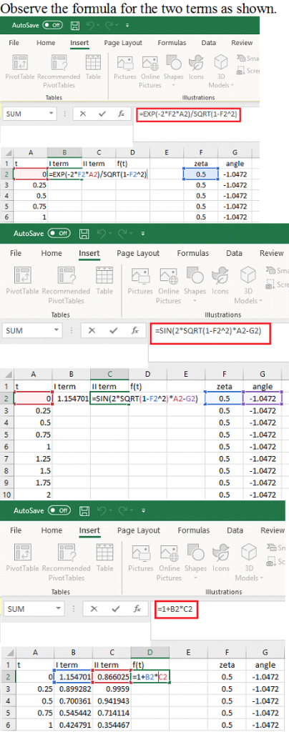Image resolution: width=289 pixels, height=732 pixels.
Task: Select column G header in the SIN formula window
Action: (263, 373)
